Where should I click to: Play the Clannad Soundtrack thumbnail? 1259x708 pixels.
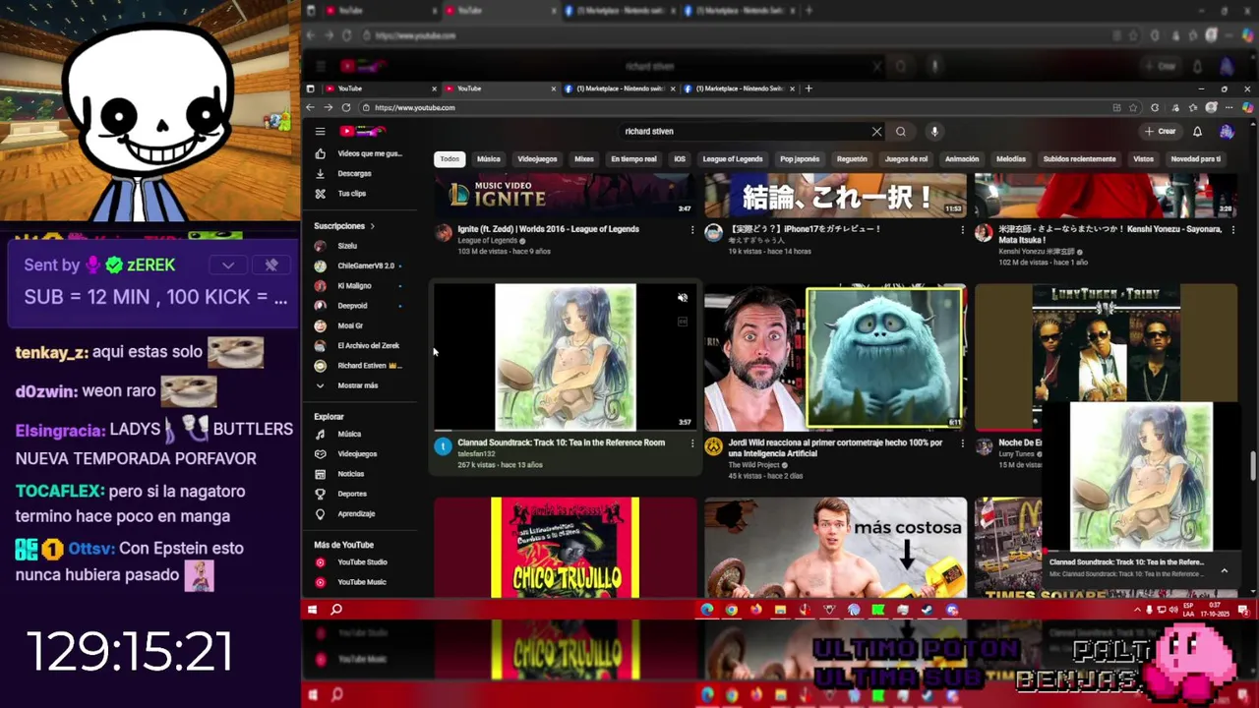tap(565, 357)
